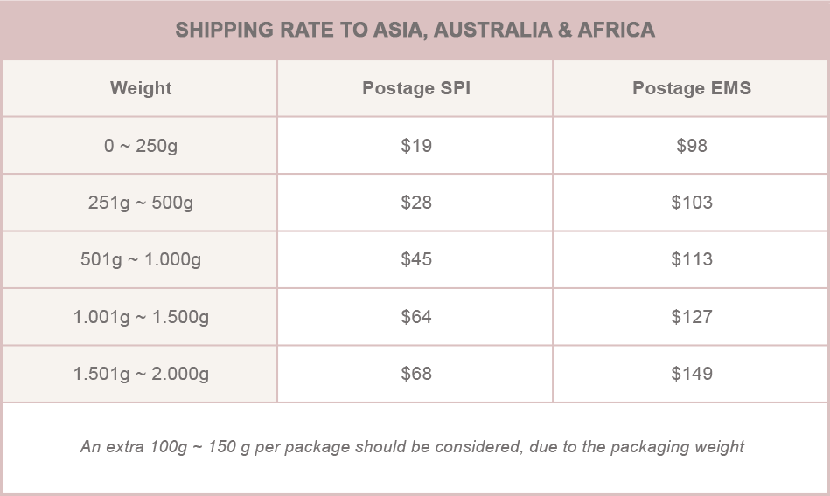Image resolution: width=830 pixels, height=496 pixels.
Task: Select the $19 SPI price cell
Action: pos(415,146)
